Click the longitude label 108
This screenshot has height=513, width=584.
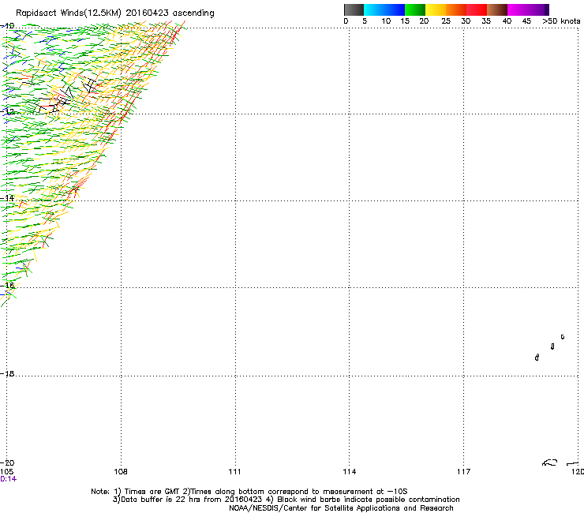(x=121, y=472)
